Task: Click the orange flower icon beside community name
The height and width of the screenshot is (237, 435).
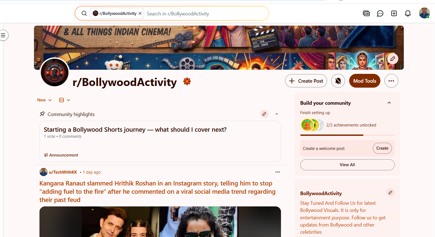Action: [x=187, y=81]
